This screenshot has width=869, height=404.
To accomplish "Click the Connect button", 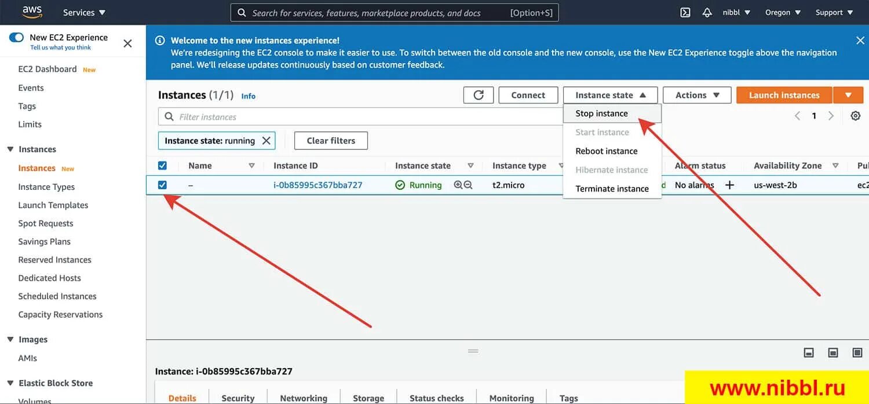I will click(528, 95).
